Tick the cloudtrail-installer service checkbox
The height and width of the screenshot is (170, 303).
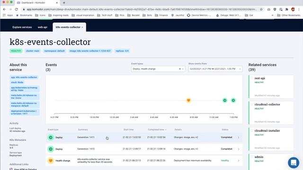(x=252, y=130)
